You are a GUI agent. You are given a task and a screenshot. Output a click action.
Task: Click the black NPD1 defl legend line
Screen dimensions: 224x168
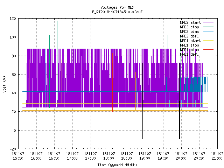click(208, 54)
